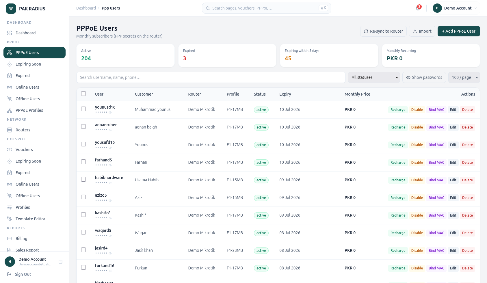This screenshot has width=487, height=283.
Task: Delete user furkand16
Action: (467, 268)
